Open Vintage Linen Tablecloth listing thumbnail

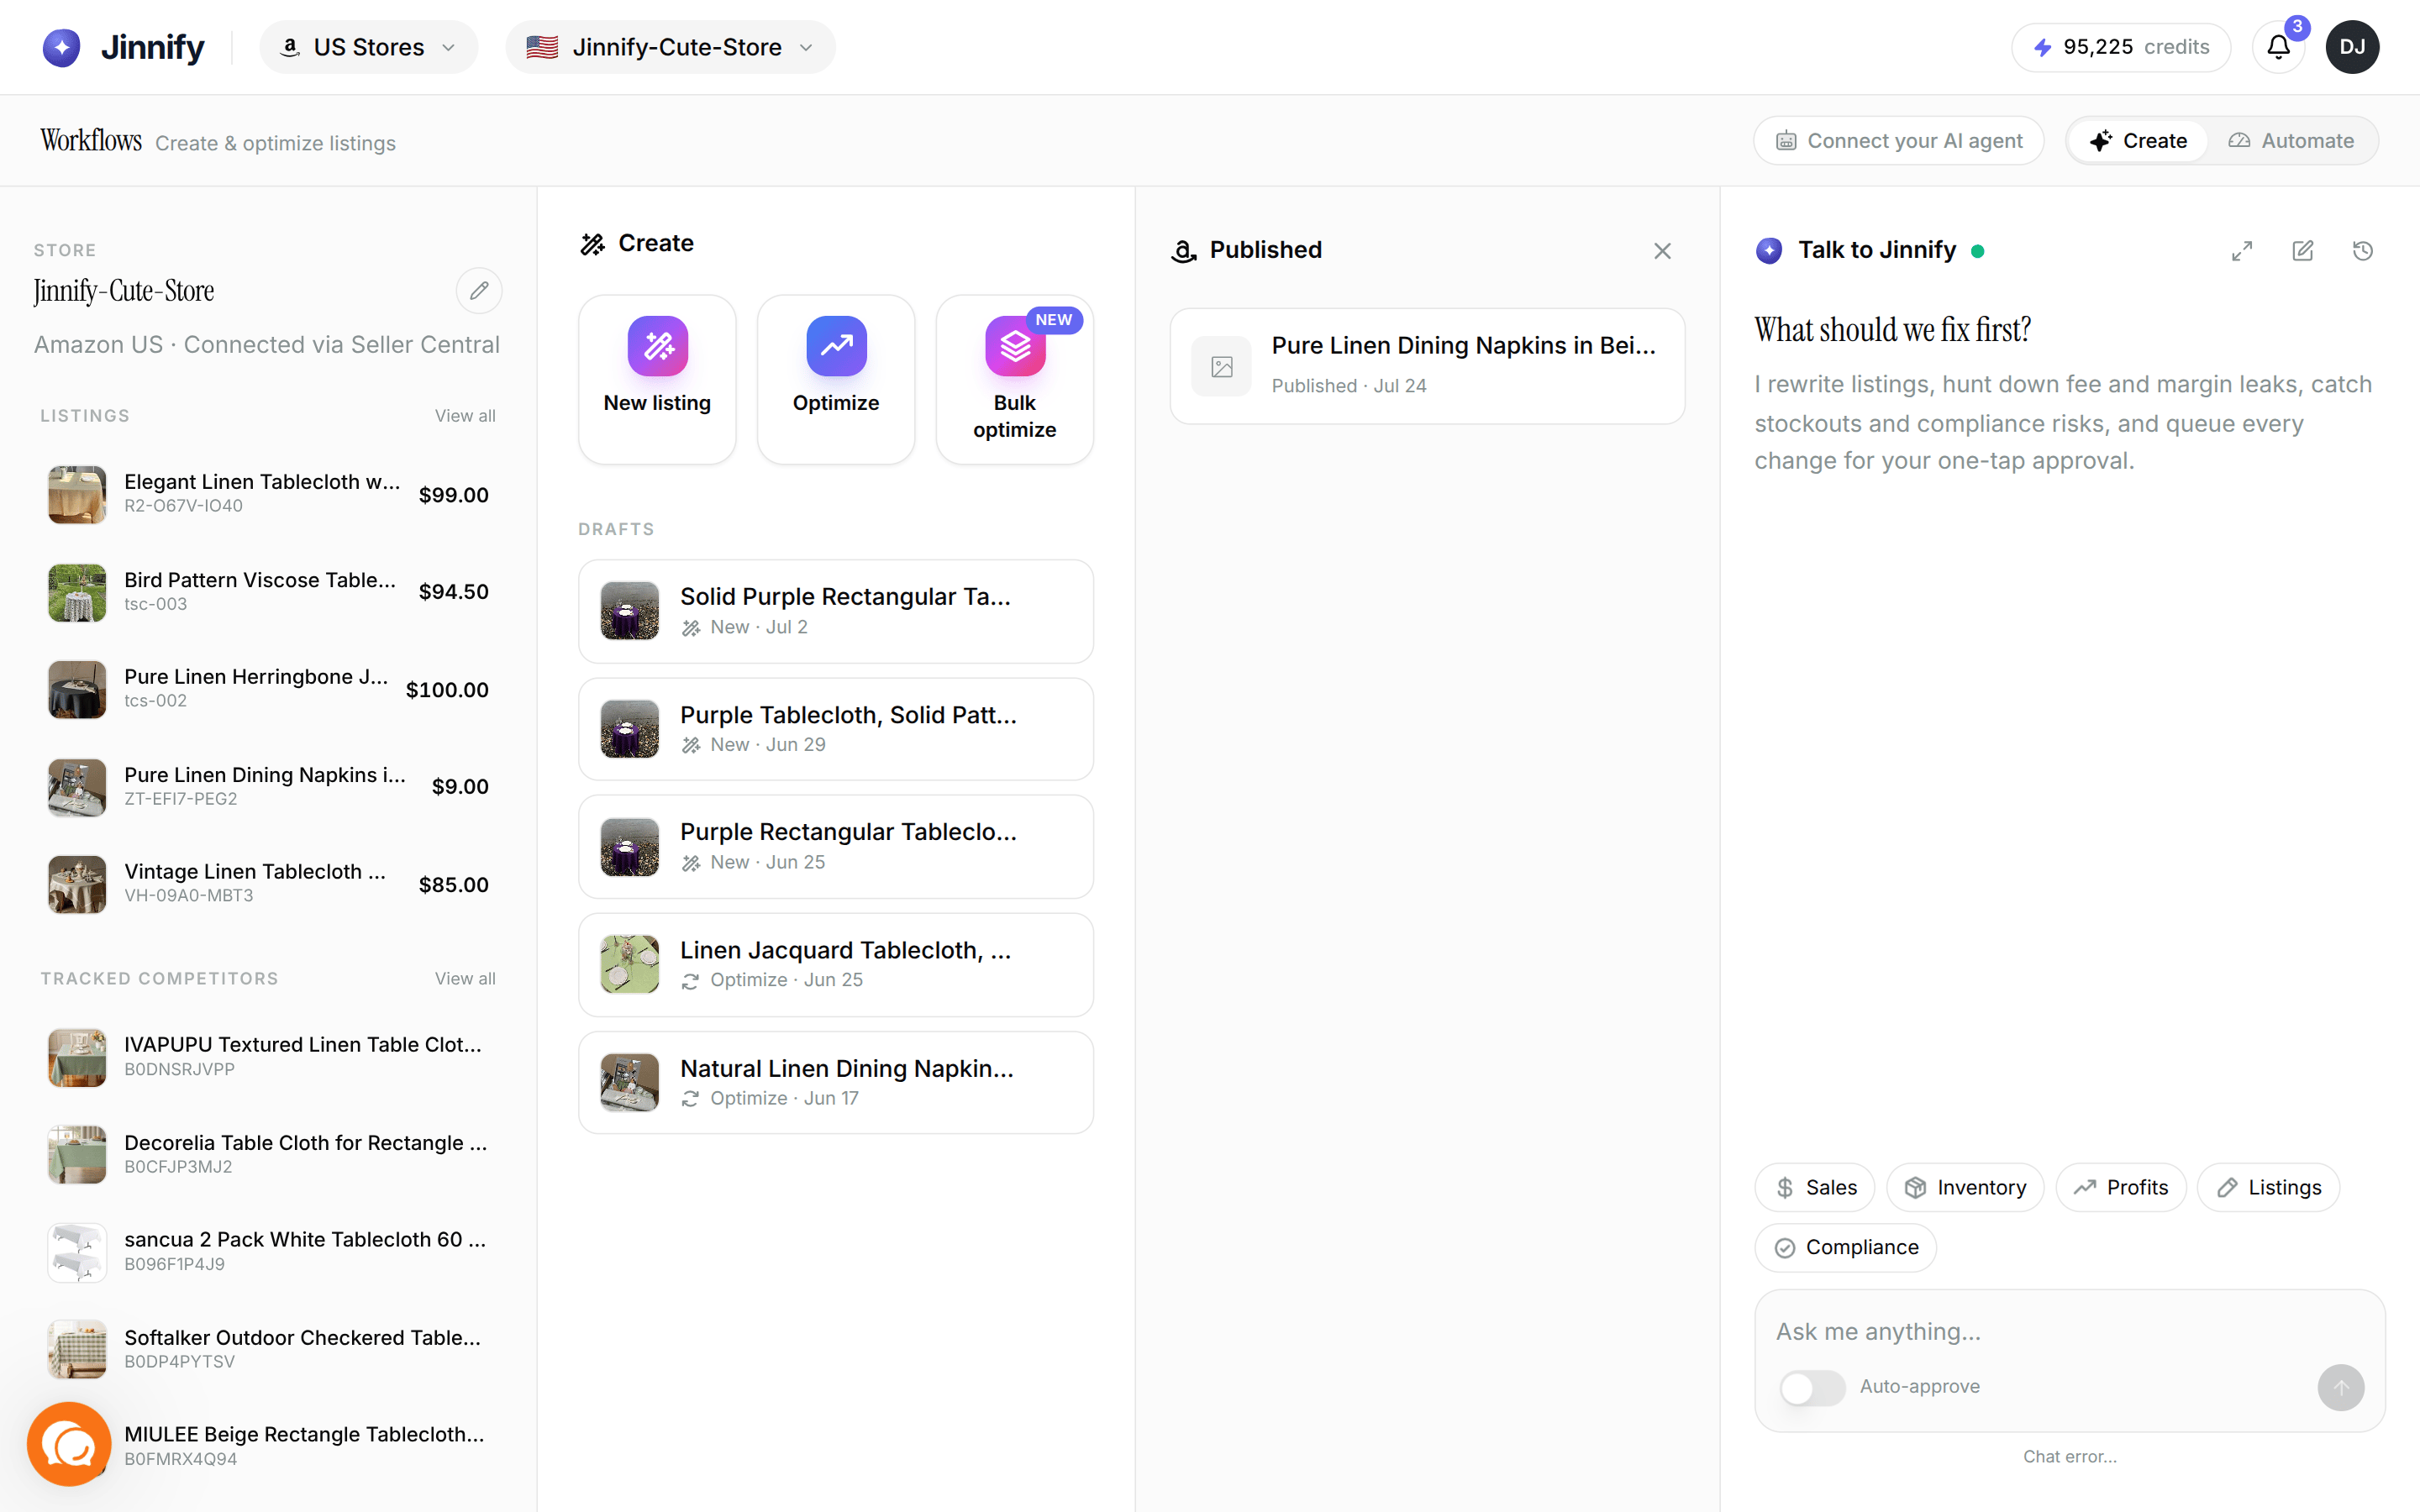[x=77, y=884]
